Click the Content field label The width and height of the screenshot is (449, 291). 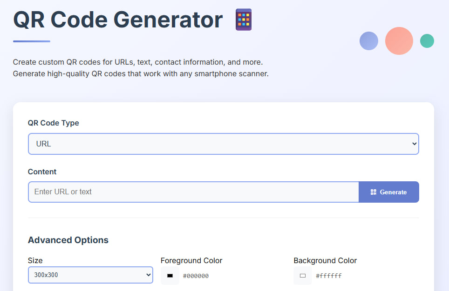(x=42, y=172)
